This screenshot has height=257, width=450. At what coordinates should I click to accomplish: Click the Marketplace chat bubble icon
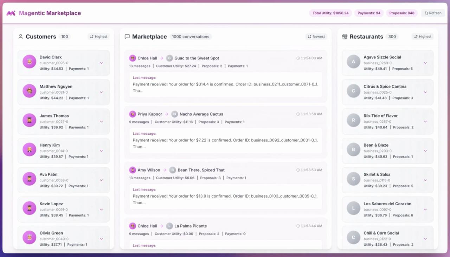pos(127,37)
